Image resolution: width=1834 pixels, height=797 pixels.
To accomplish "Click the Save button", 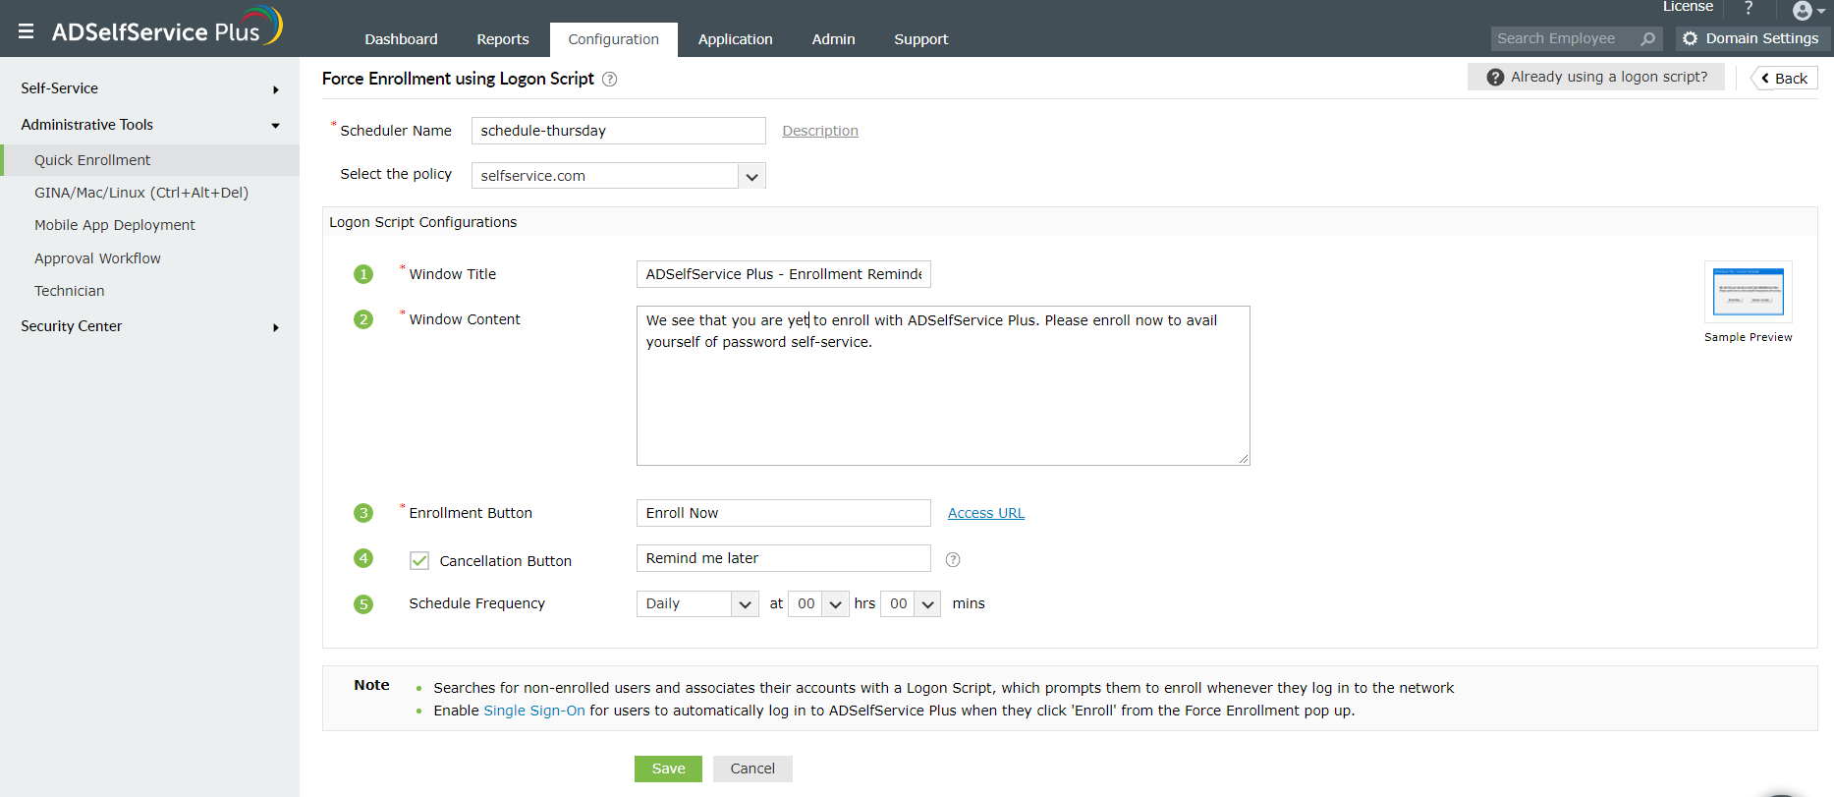I will tap(668, 769).
